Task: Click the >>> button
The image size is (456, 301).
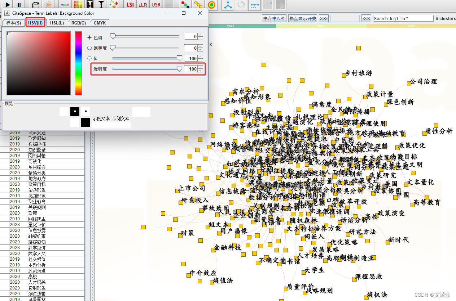Action: [x=324, y=18]
